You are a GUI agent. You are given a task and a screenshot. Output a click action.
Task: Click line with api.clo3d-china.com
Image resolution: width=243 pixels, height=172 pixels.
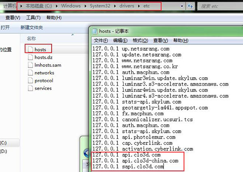[x=135, y=161]
